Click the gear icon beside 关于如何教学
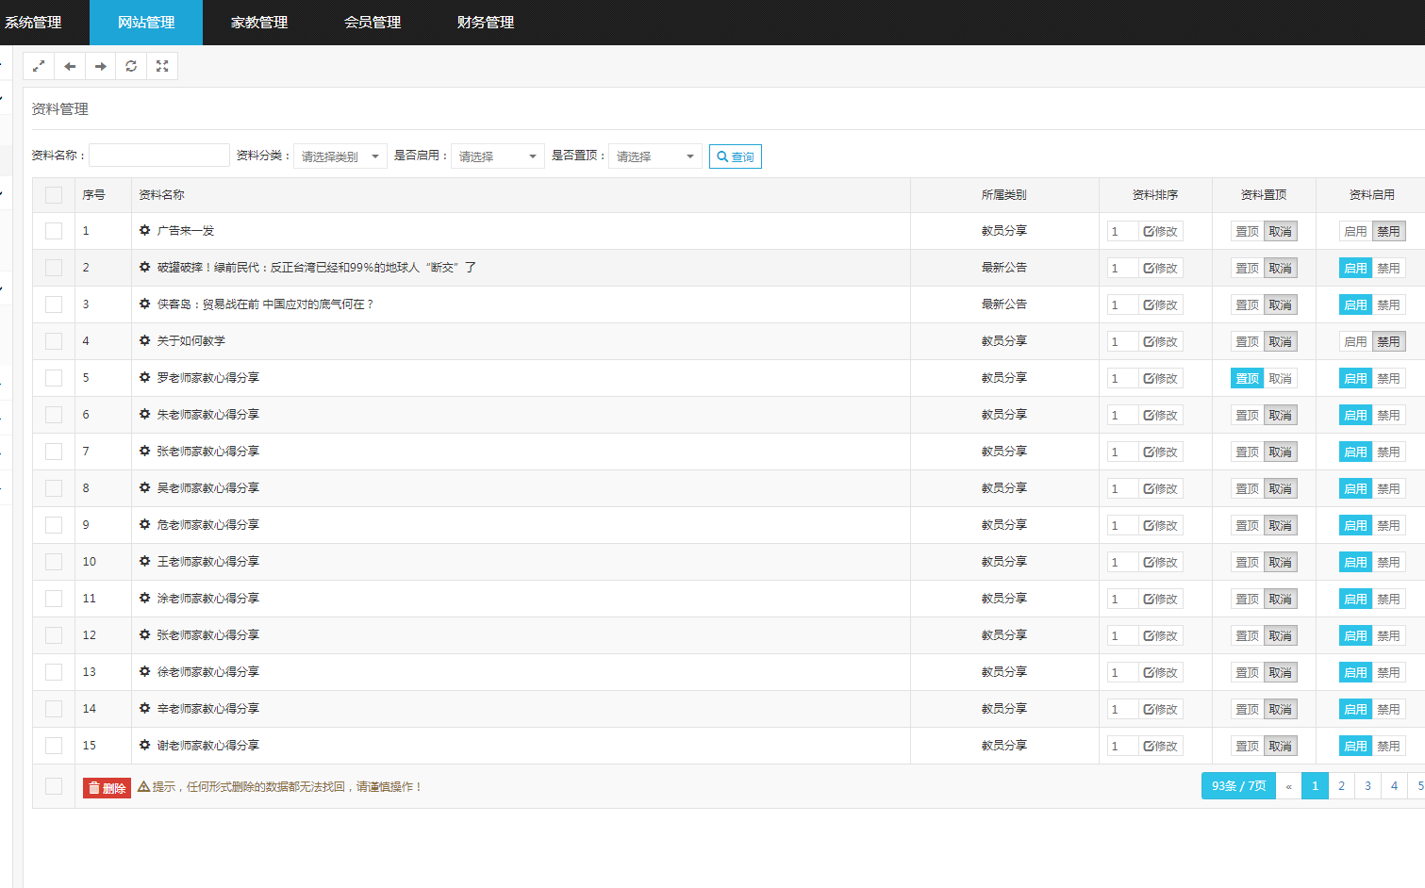The height and width of the screenshot is (888, 1425). 144,340
